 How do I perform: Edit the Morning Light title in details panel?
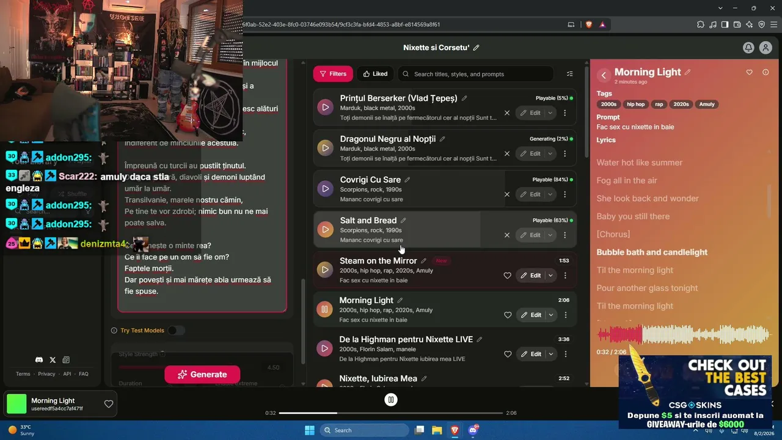[x=688, y=72]
